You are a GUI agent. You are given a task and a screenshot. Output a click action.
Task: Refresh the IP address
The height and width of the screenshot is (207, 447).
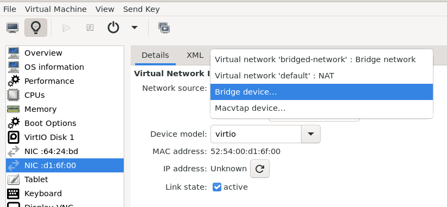(260, 169)
